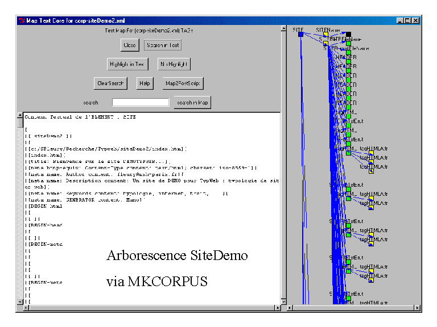Click the ClearSearch button
The image size is (437, 327).
(x=111, y=83)
